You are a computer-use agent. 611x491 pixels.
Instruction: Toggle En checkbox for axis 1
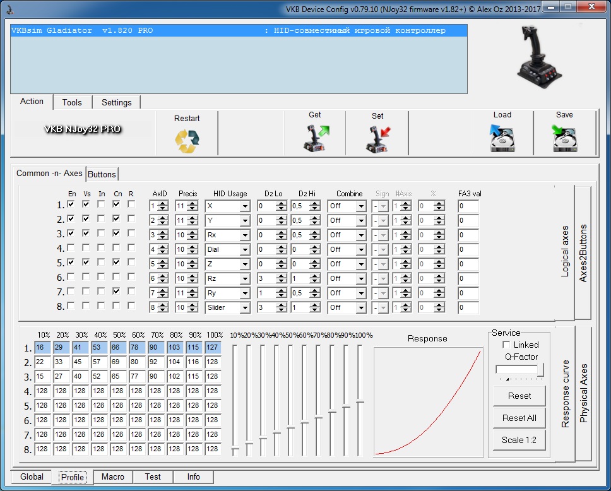71,204
